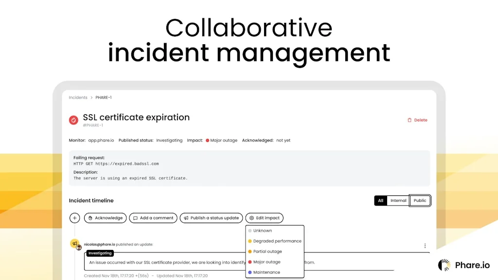Choose Partial outage from impact list
498x280 pixels.
click(x=267, y=252)
